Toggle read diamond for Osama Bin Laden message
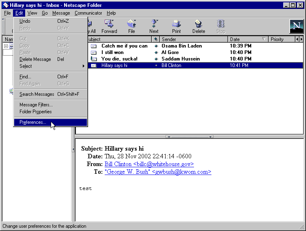Viewport: 306px width, 231px height. (x=156, y=46)
